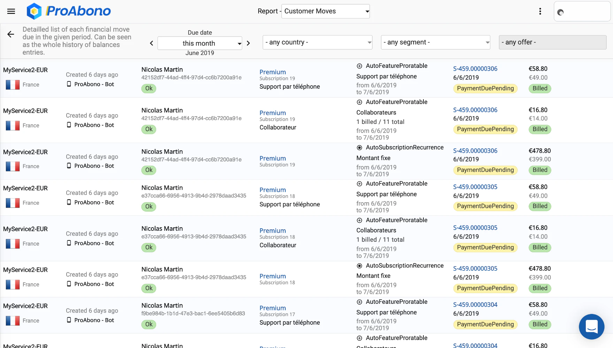The width and height of the screenshot is (613, 348).
Task: Select customer ID 42152df7 in first row
Action: point(191,78)
